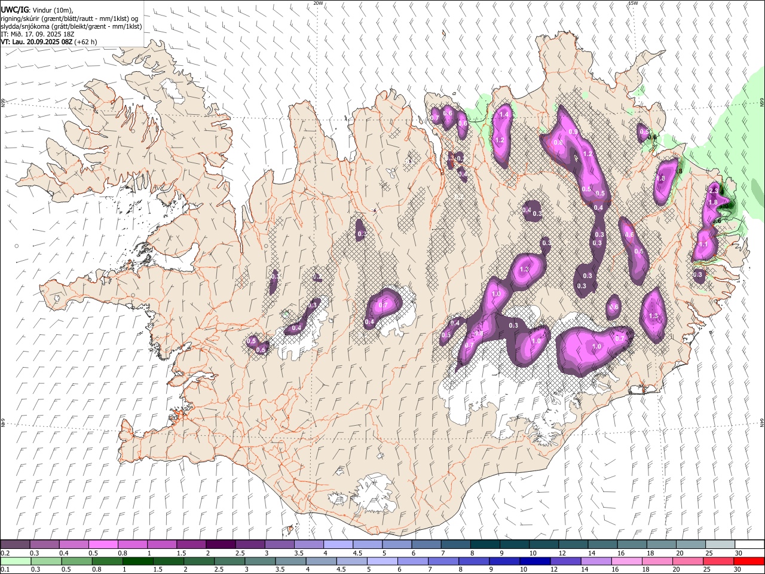Click the 30 label in the lower legend row

click(738, 569)
